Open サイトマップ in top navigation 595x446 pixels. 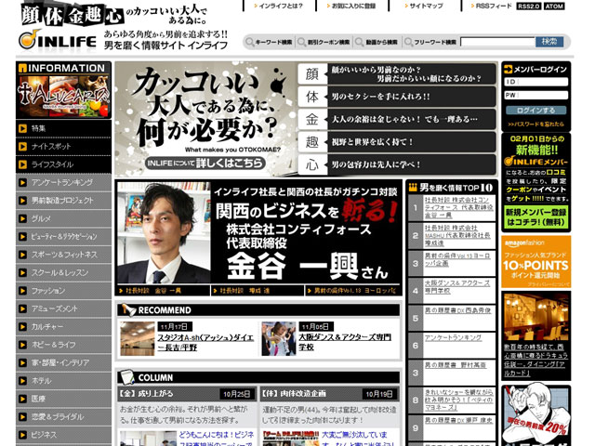coord(424,6)
